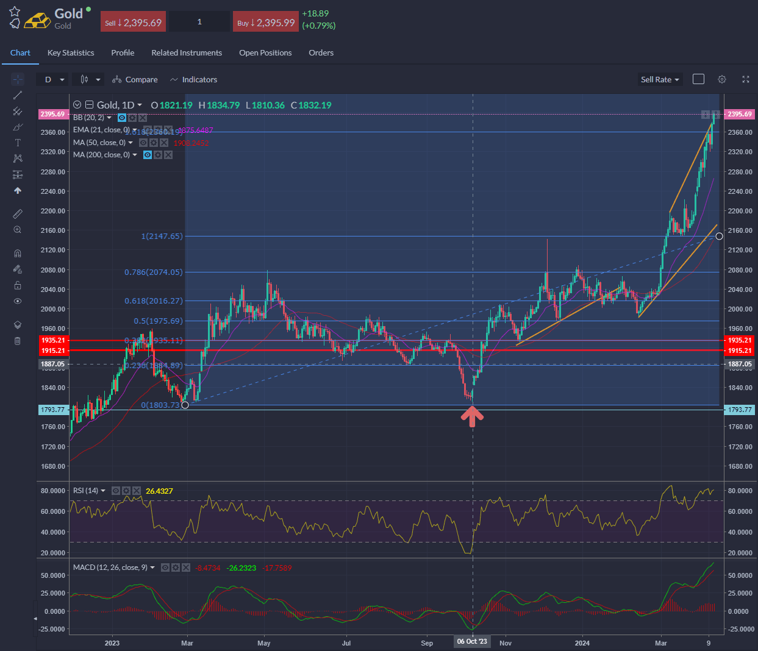This screenshot has width=758, height=651.
Task: Toggle magnet mode
Action: coord(18,253)
